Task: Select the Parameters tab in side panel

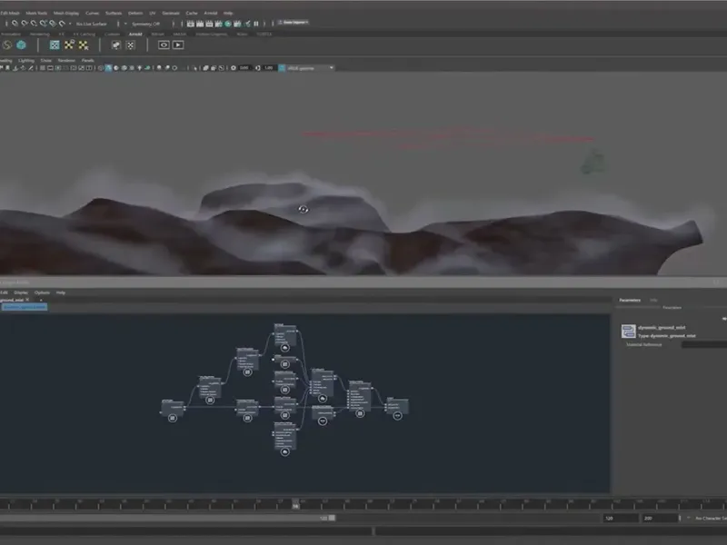Action: [x=630, y=300]
